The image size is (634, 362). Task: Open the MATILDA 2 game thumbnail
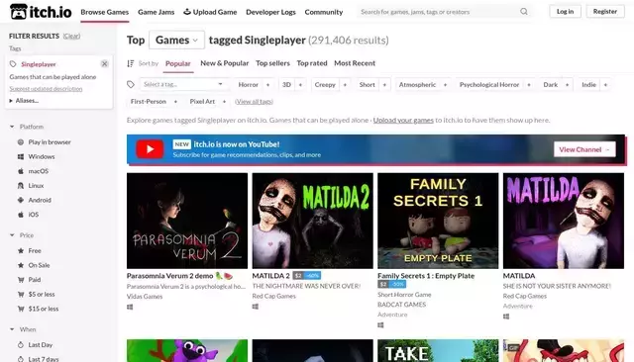pos(313,221)
